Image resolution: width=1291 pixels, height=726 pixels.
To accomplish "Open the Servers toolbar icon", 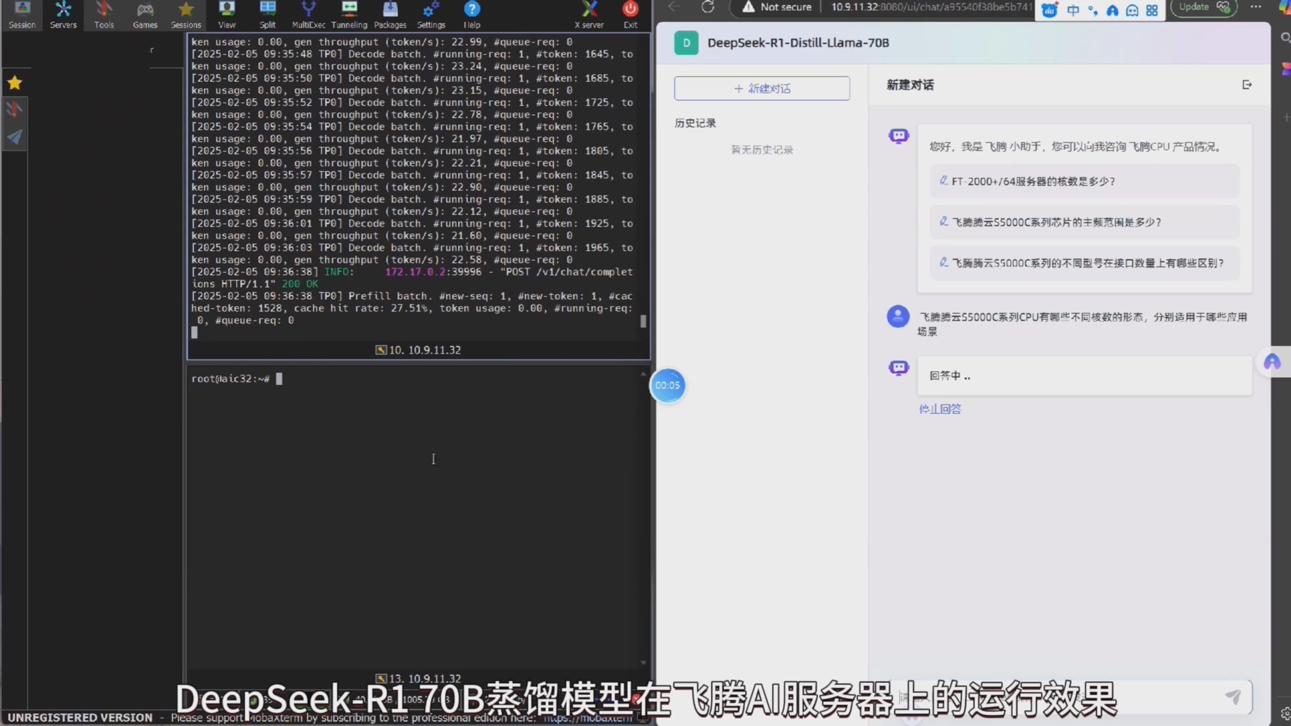I will point(63,14).
